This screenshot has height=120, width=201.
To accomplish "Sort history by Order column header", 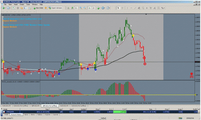I will pos(11,109).
